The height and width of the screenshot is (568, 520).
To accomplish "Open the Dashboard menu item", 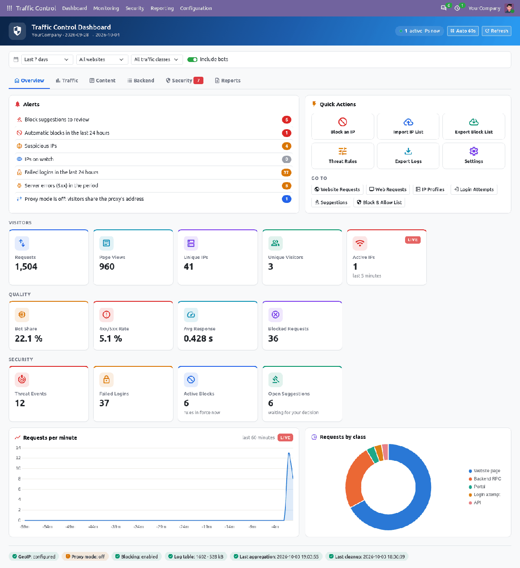I will (x=75, y=8).
